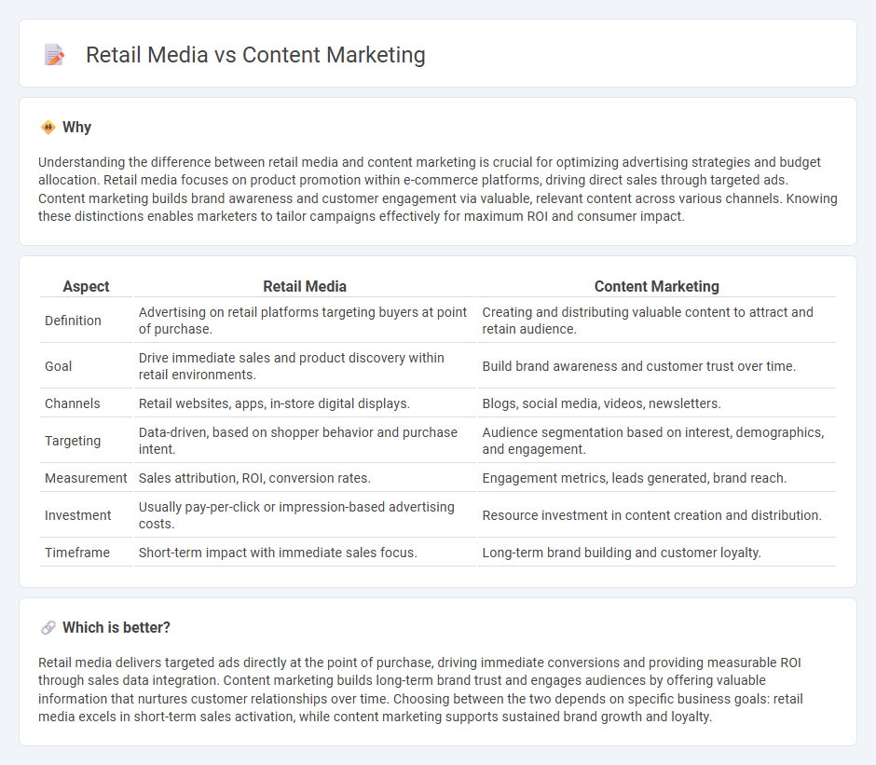Click cell 'Build brand awareness and customer trust'
This screenshot has height=765, width=876.
click(656, 366)
